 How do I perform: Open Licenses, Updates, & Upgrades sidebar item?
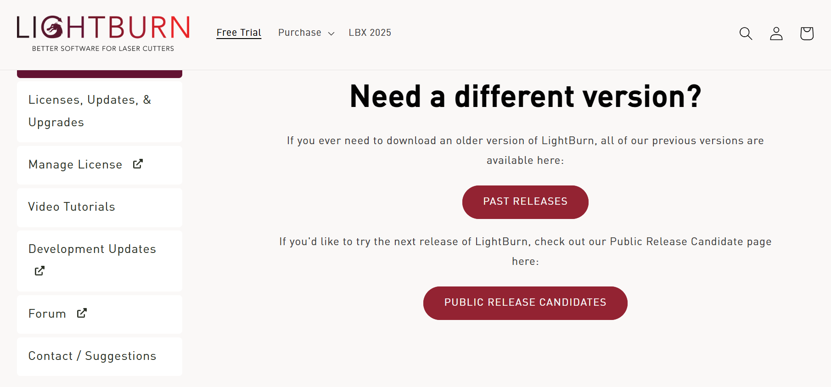90,111
